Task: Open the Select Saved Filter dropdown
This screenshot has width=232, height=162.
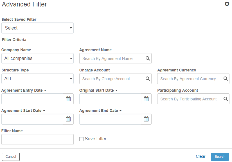Action: [37, 28]
